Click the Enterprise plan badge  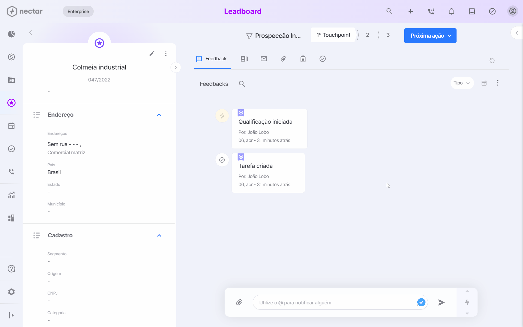point(78,11)
